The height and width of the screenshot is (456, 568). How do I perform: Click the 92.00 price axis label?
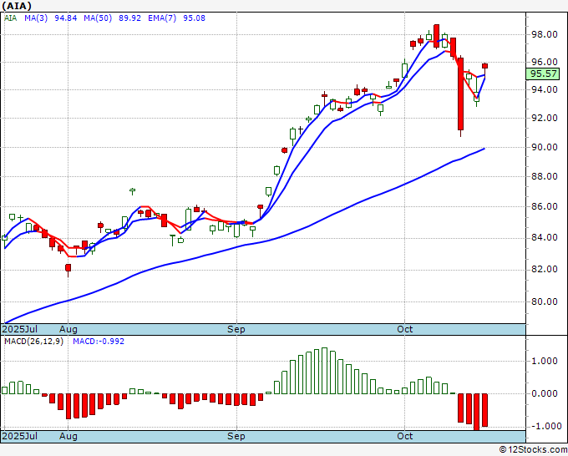tap(544, 118)
